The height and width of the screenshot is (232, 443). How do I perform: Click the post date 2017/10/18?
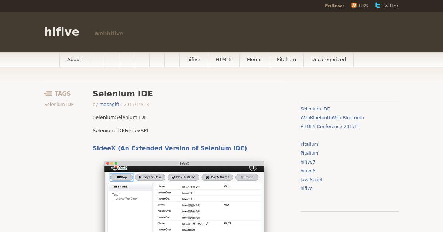[136, 105]
